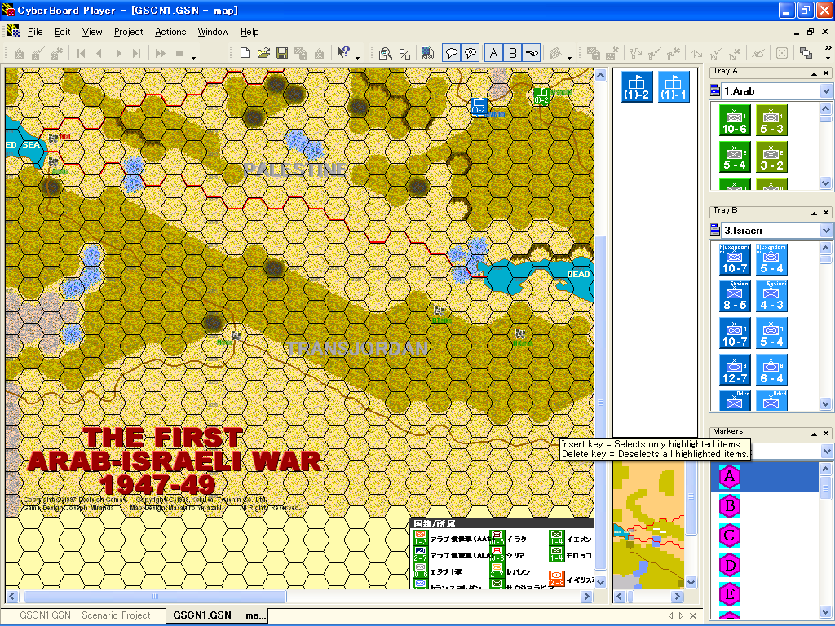
Task: Open the Project menu
Action: click(128, 32)
